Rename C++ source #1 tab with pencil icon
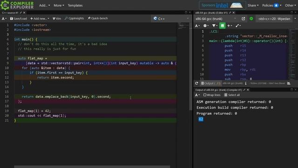Screen dimensions: 298x168 20,13
